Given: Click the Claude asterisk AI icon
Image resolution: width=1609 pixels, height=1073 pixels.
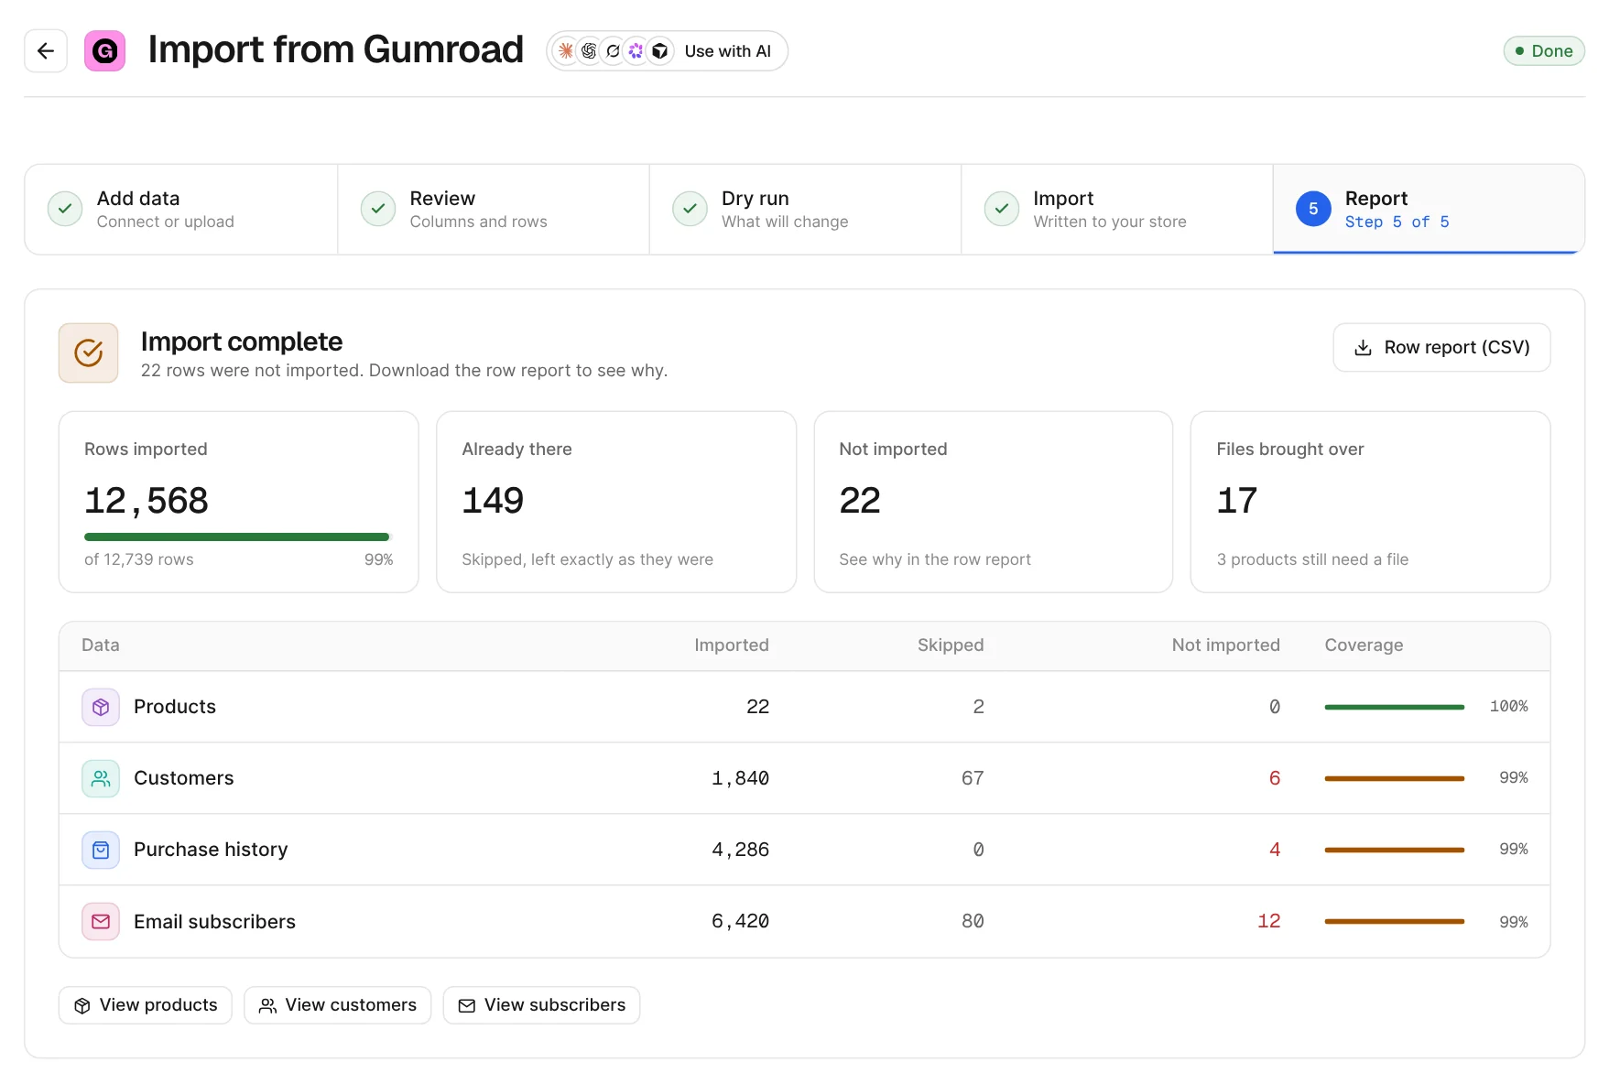Looking at the screenshot, I should pyautogui.click(x=567, y=51).
